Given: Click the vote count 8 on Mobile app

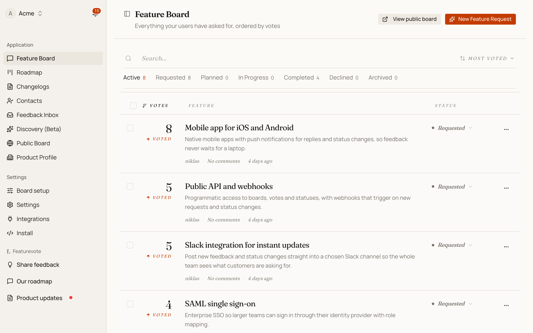Looking at the screenshot, I should 169,129.
